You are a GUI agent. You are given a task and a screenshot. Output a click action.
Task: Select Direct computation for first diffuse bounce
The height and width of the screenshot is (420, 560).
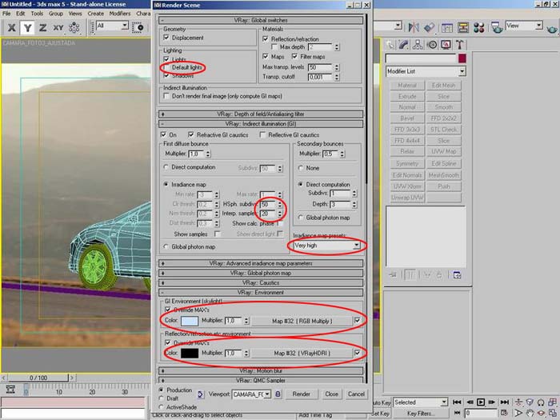point(166,167)
